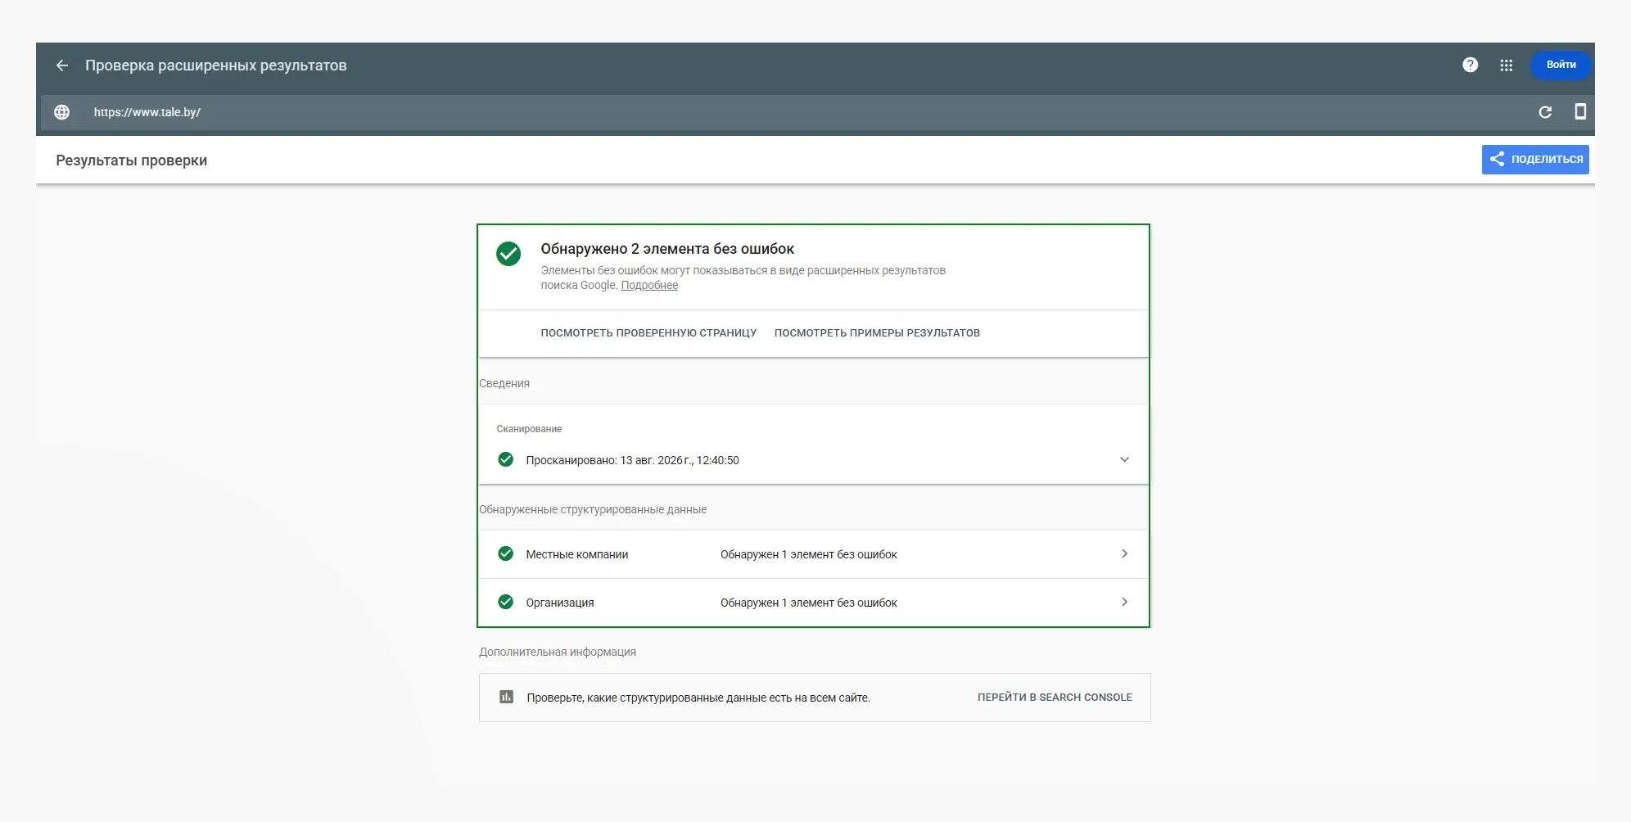Click the green check beside Просканировано
Screen dimensions: 1631x822
point(506,459)
